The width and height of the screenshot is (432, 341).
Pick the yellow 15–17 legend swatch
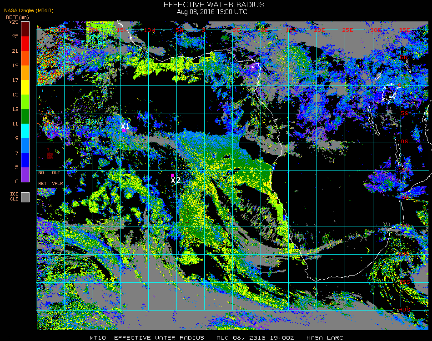pyautogui.click(x=25, y=87)
